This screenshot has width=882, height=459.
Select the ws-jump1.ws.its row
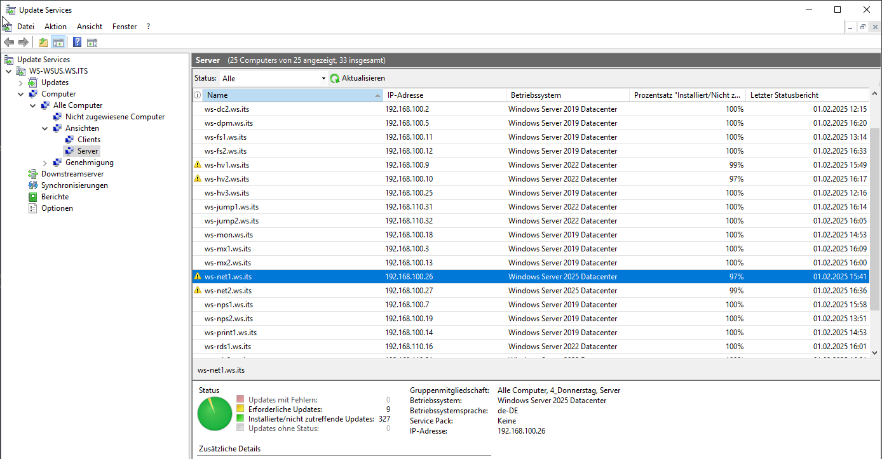[x=531, y=206]
